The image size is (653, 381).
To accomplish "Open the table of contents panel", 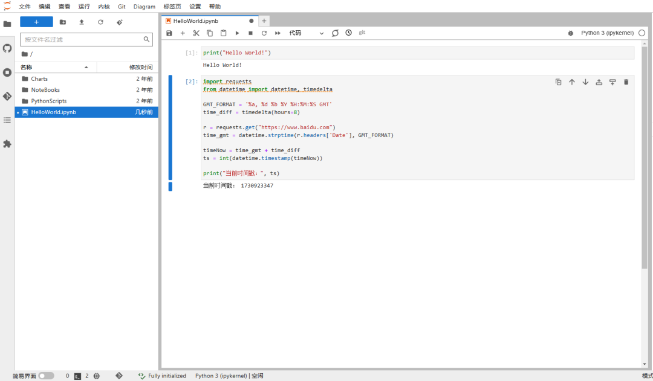I will [7, 120].
